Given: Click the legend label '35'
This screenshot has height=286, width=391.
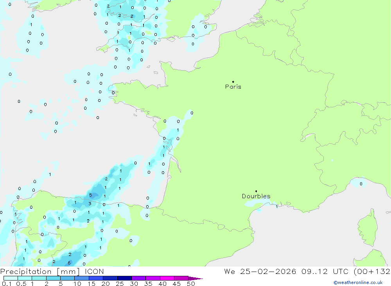Looking at the screenshot, I should 148,284.
